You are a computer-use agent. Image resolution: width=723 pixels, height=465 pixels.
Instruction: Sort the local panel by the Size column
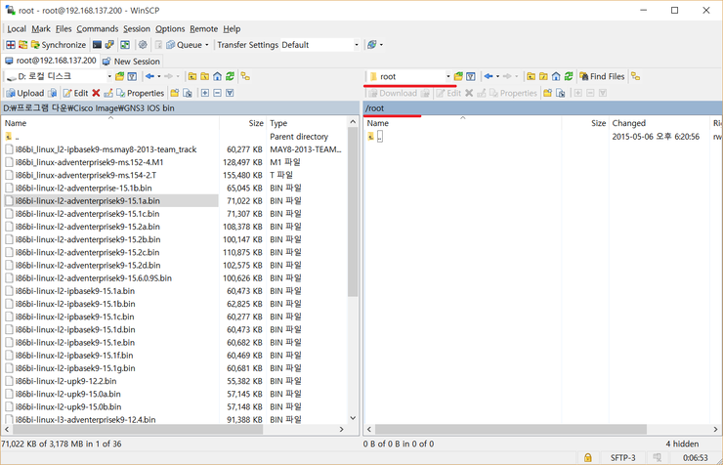[256, 123]
